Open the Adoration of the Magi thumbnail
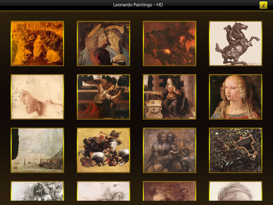This screenshot has height=205, width=273. [37, 44]
